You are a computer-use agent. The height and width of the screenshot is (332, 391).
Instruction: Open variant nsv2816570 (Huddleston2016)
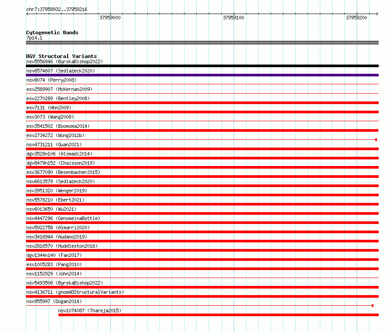pos(62,246)
